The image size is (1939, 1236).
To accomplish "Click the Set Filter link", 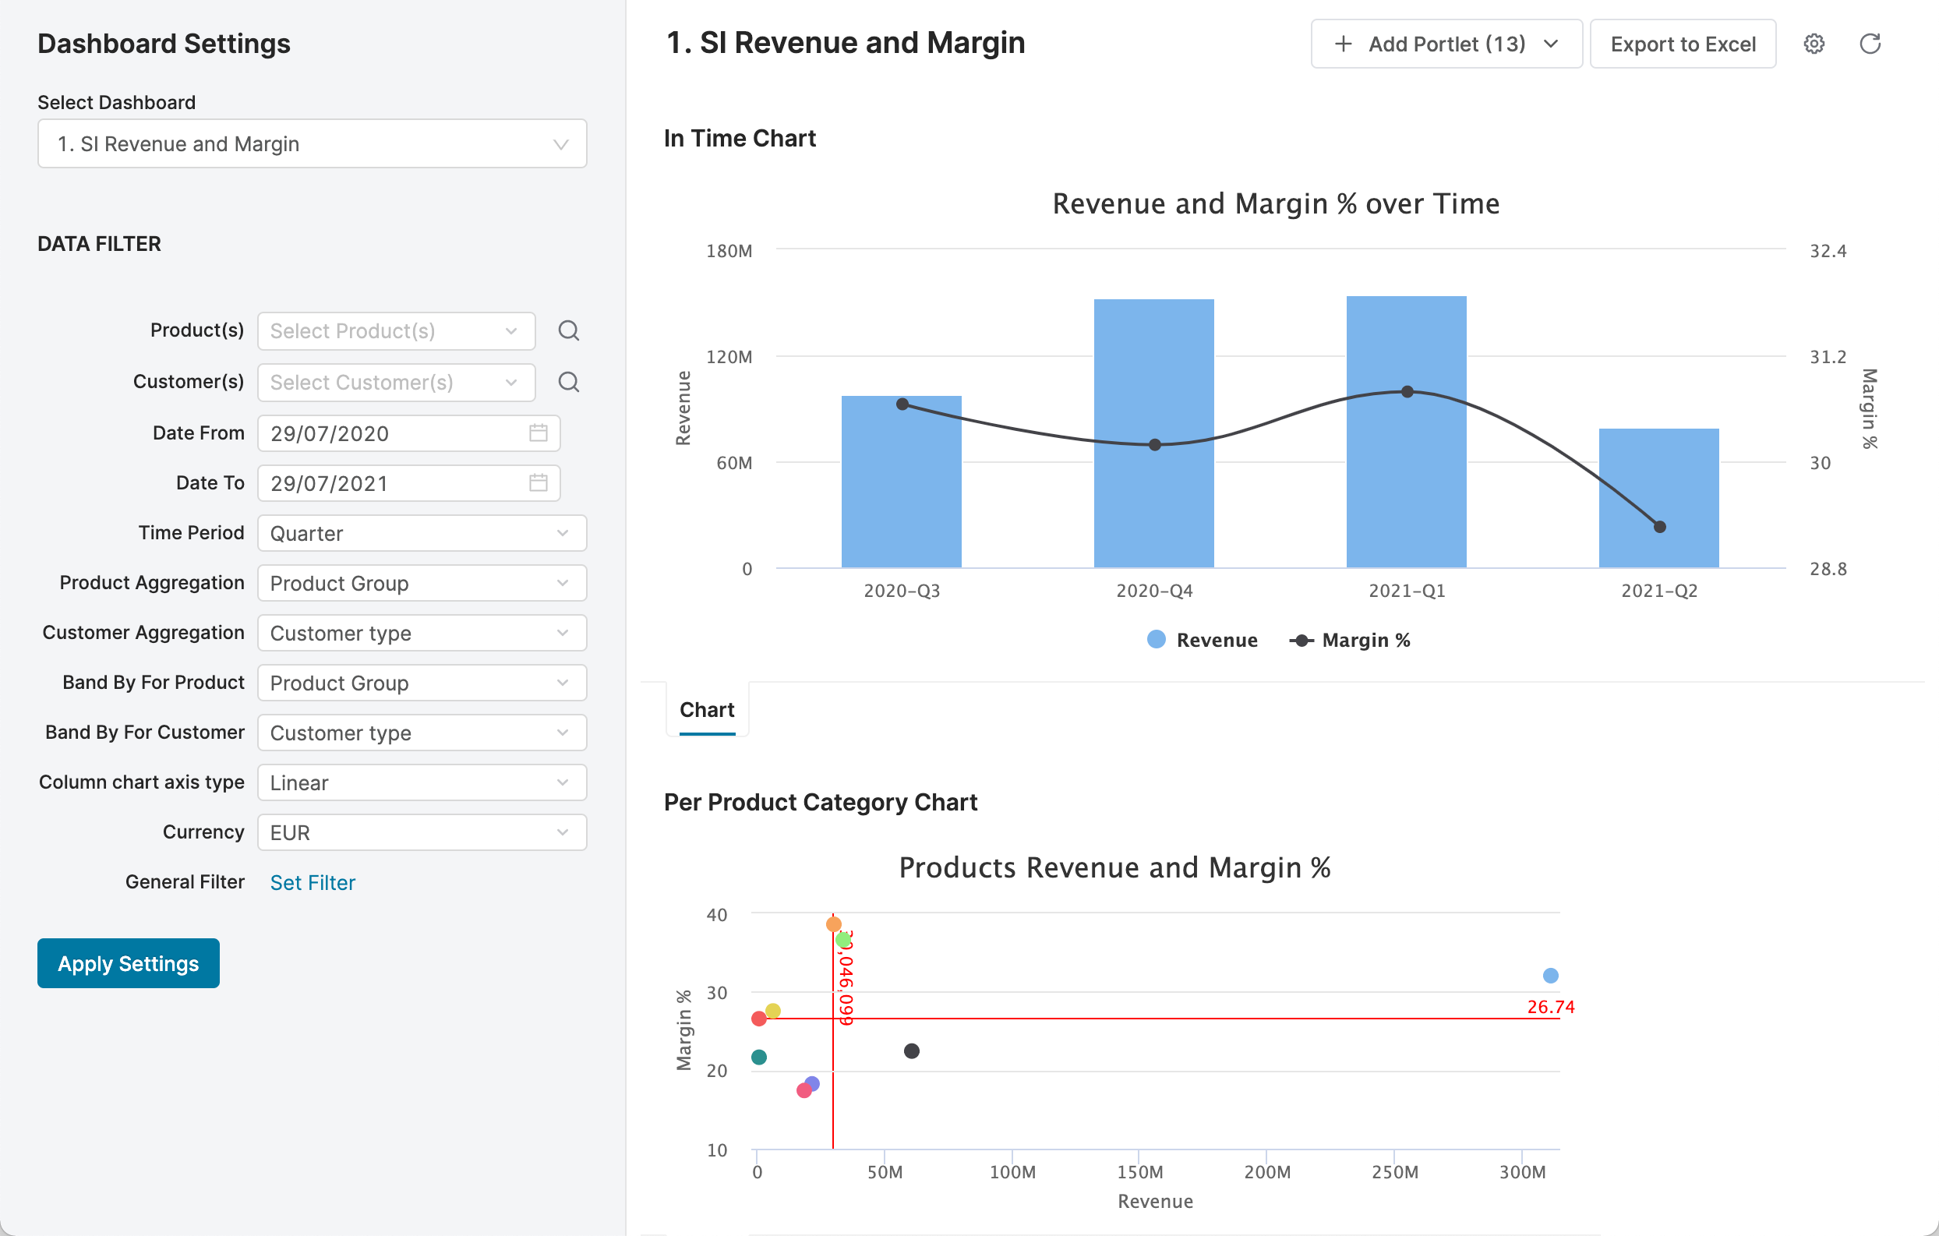I will 312,882.
